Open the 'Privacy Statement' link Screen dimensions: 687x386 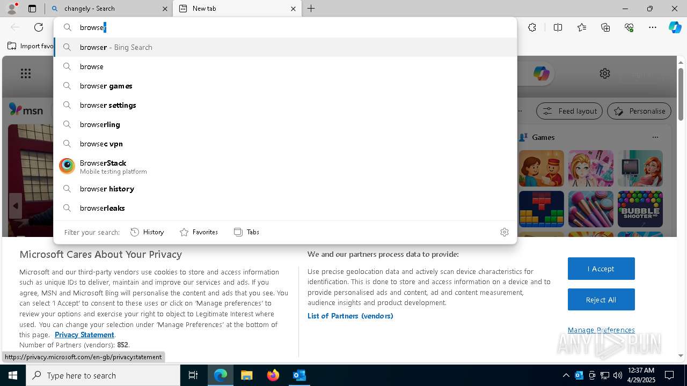[x=84, y=335]
